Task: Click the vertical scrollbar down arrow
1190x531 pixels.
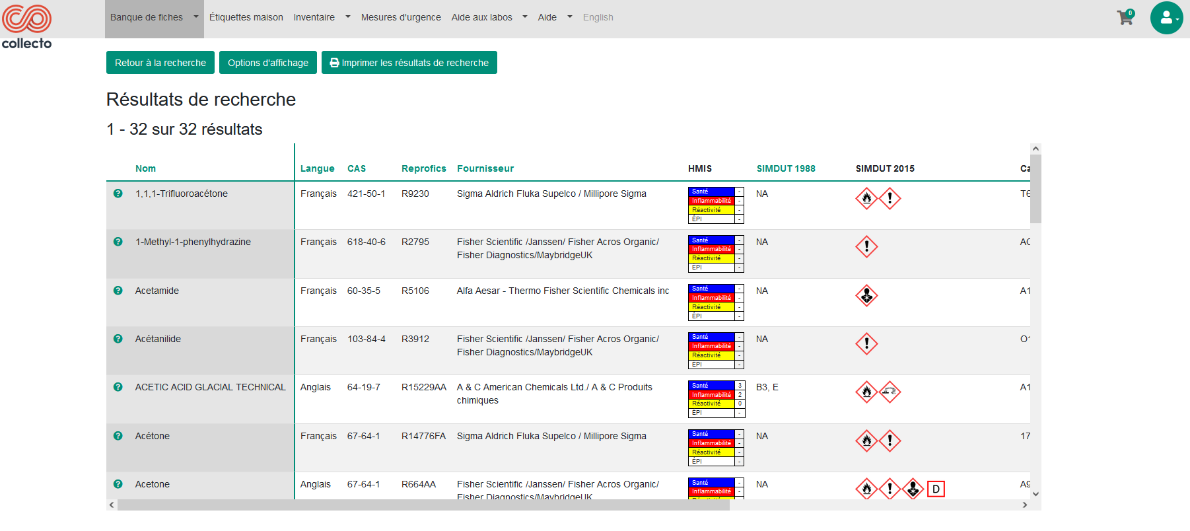Action: tap(1035, 493)
